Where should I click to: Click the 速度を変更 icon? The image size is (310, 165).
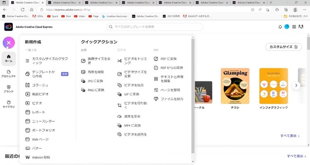click(119, 116)
